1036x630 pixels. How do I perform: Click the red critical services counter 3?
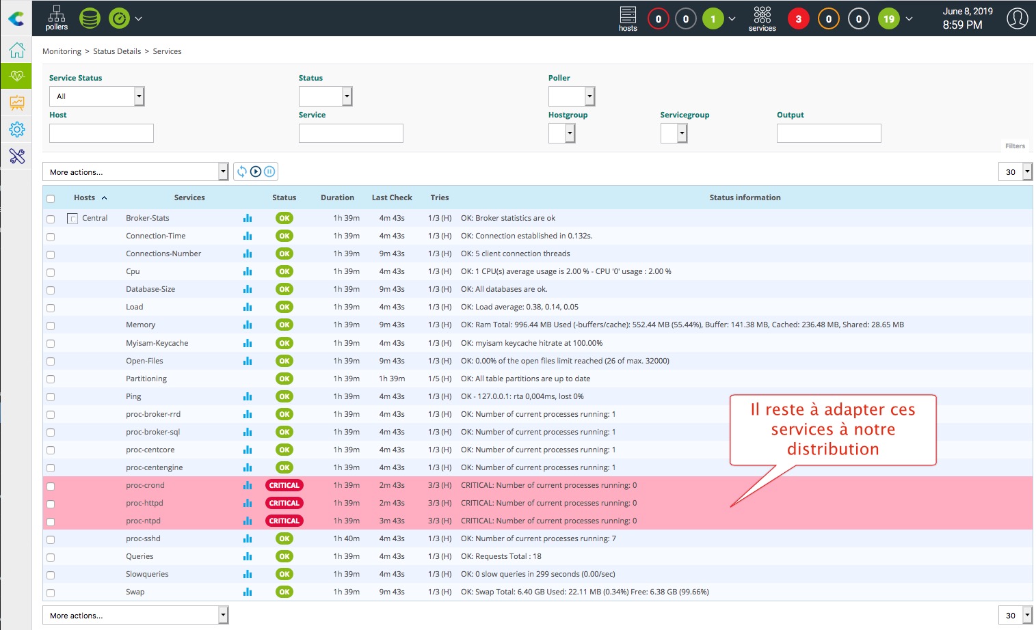click(798, 19)
